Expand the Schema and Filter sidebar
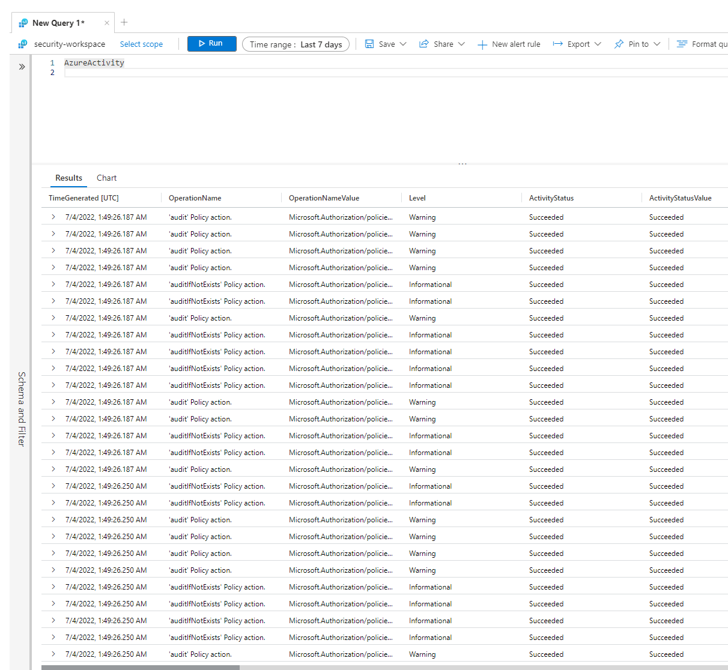728x670 pixels. (x=22, y=67)
